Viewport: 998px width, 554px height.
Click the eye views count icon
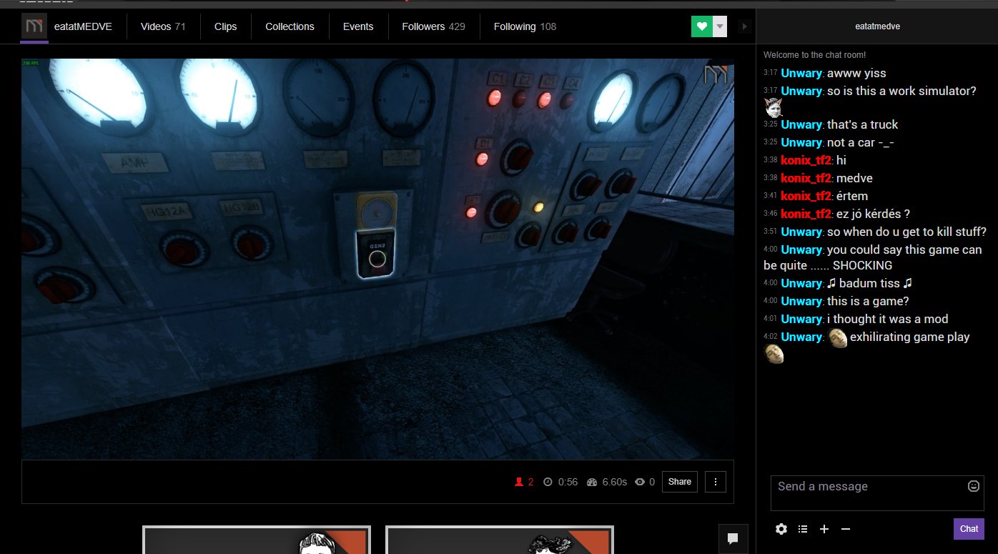[x=640, y=482]
